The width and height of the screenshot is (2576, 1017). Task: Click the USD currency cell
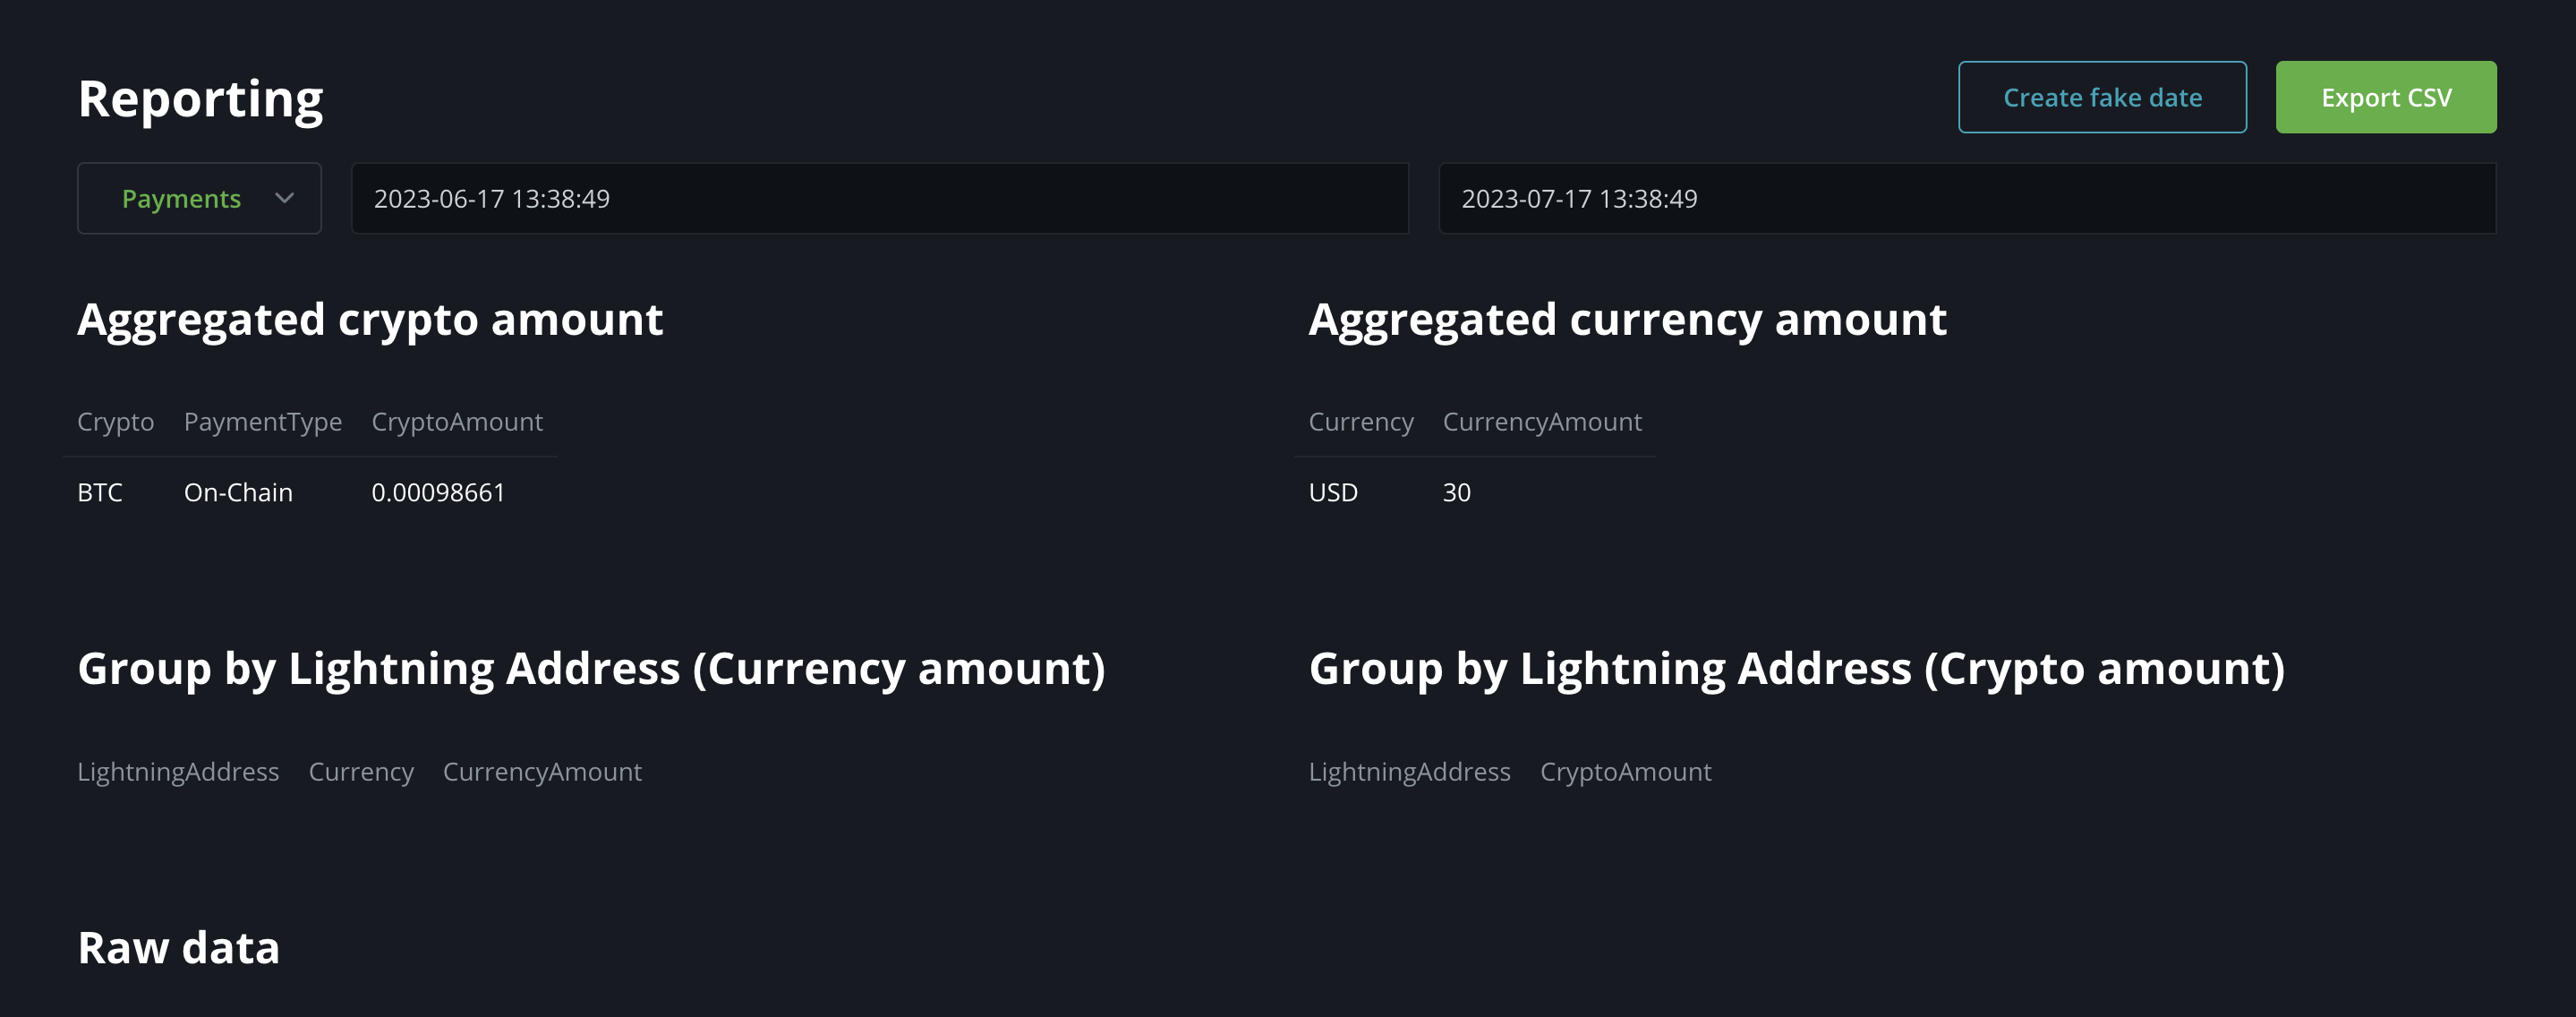(1333, 491)
